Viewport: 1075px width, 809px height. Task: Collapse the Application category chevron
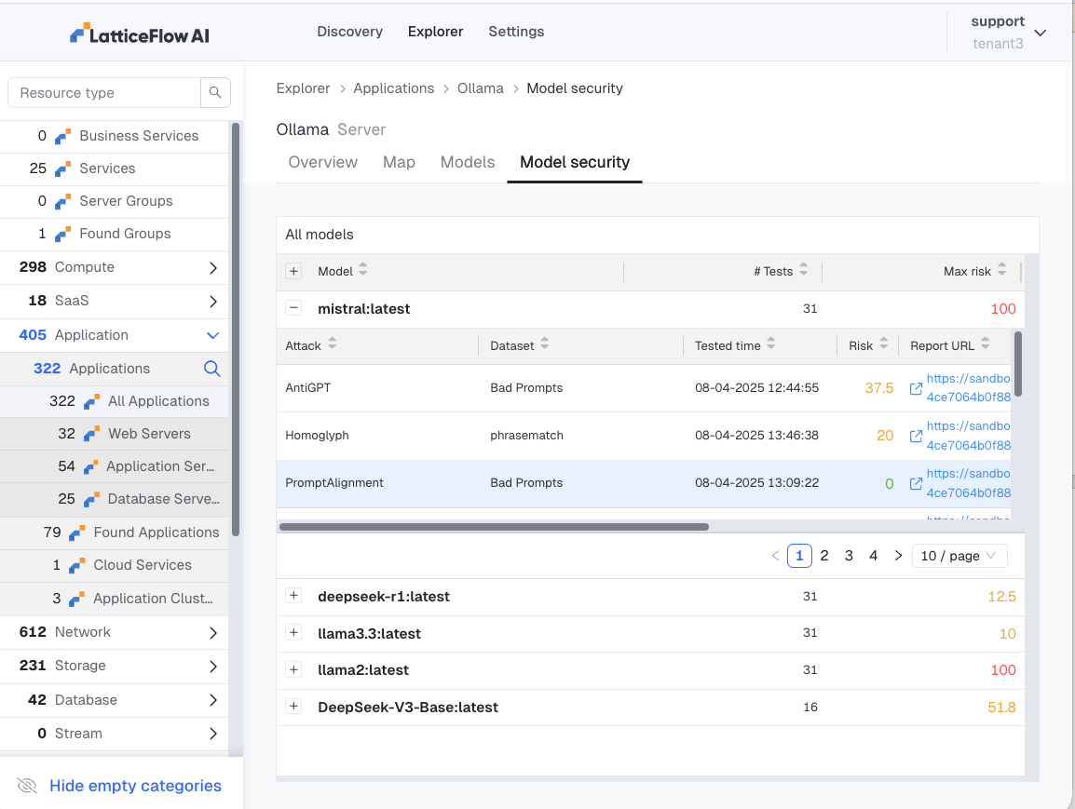coord(213,336)
